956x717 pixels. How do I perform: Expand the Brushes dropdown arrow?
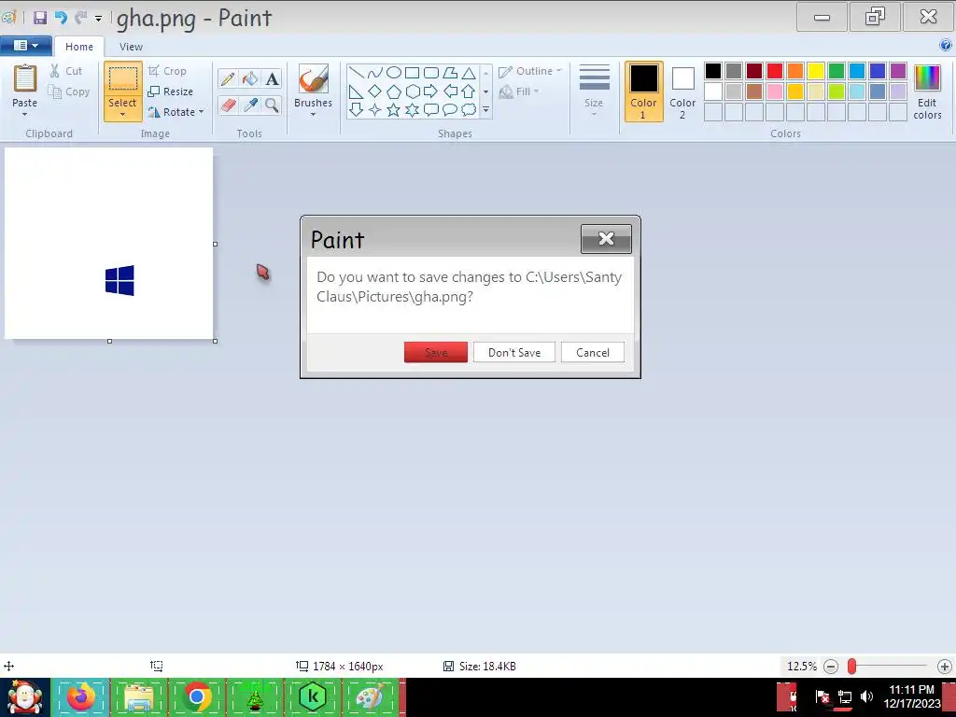pos(314,114)
